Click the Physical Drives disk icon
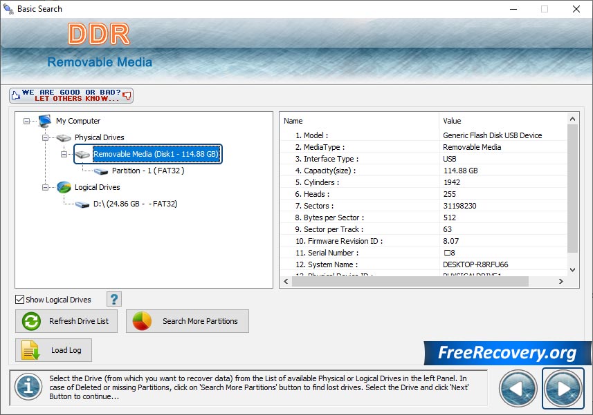Image resolution: width=593 pixels, height=415 pixels. [64, 137]
